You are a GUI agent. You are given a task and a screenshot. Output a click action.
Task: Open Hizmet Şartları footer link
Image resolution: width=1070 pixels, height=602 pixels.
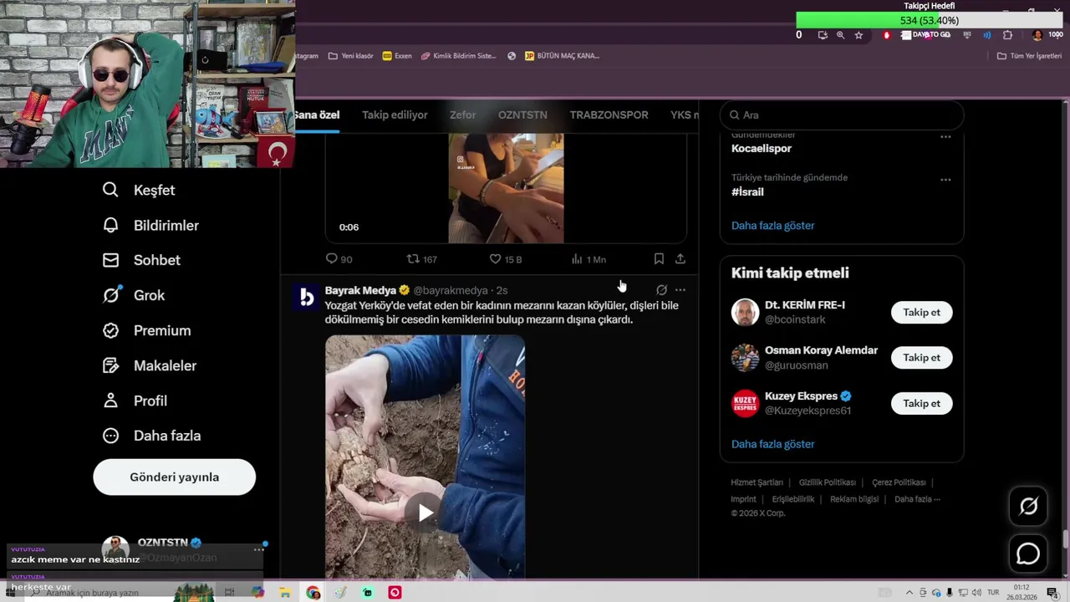coord(757,482)
